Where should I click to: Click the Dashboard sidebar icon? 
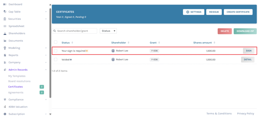coord(5,4)
